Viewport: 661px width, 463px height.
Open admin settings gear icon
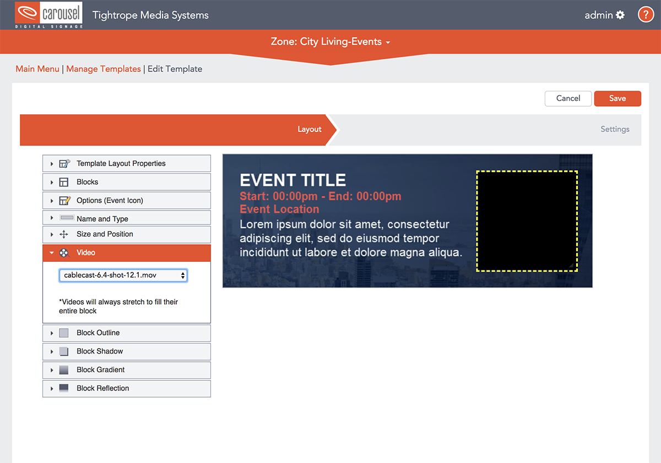tap(620, 15)
